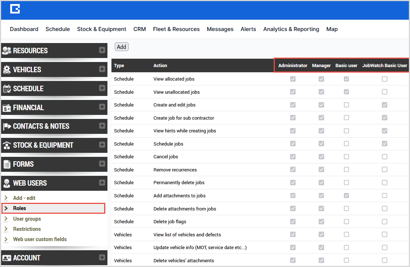Click the Contacts & Notes flag icon

click(x=7, y=127)
